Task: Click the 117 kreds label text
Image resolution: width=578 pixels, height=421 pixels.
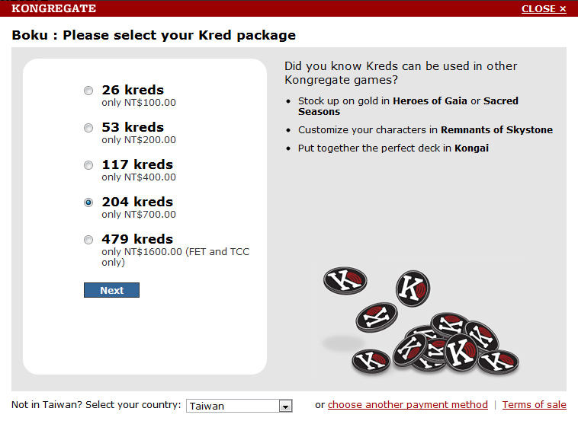Action: click(137, 164)
